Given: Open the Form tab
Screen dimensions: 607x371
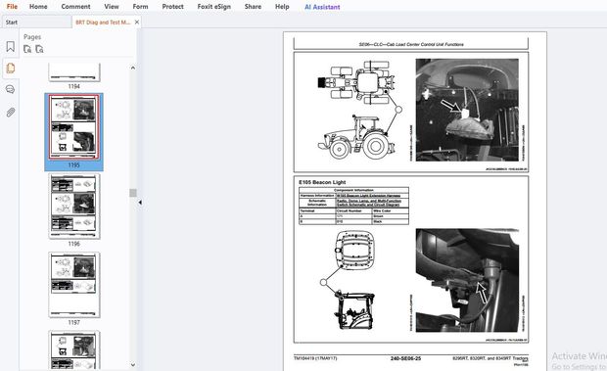Looking at the screenshot, I should [x=140, y=7].
